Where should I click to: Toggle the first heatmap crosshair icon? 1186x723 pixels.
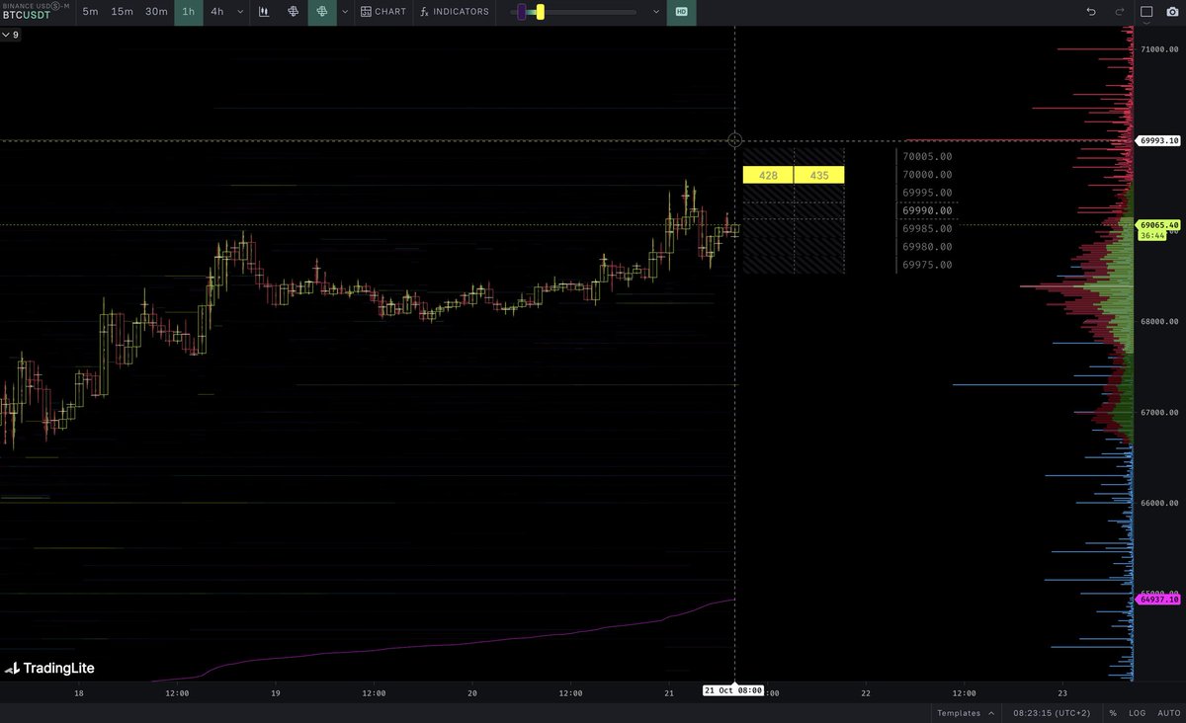(x=294, y=12)
